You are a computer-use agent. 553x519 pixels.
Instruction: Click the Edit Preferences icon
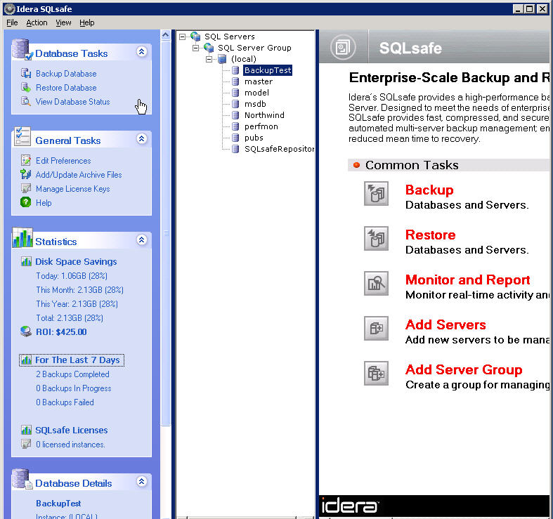(26, 160)
